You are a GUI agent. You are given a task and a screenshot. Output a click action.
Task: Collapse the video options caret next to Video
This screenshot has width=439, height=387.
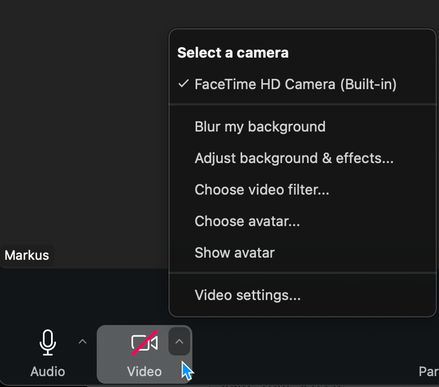[x=179, y=342]
